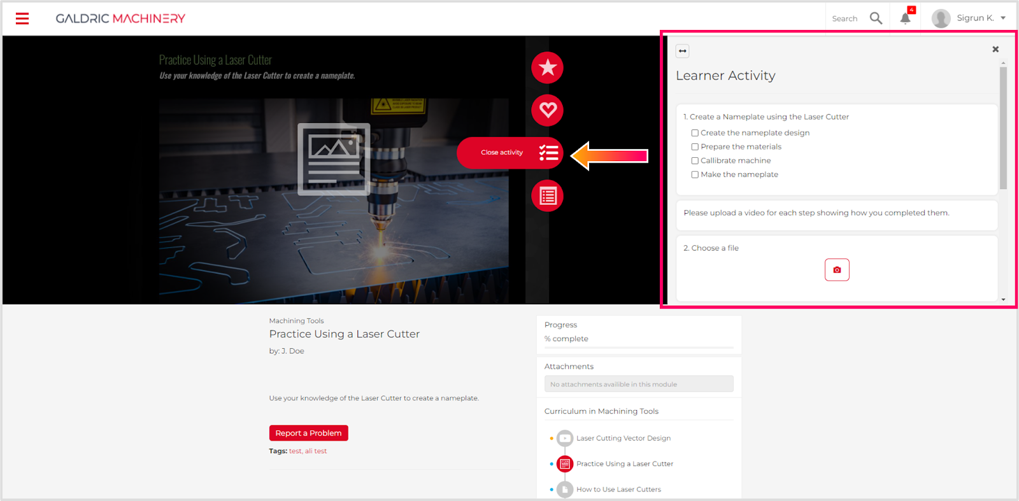Click the Galdric Machinery logo
Viewport: 1019px width, 501px height.
click(x=120, y=18)
